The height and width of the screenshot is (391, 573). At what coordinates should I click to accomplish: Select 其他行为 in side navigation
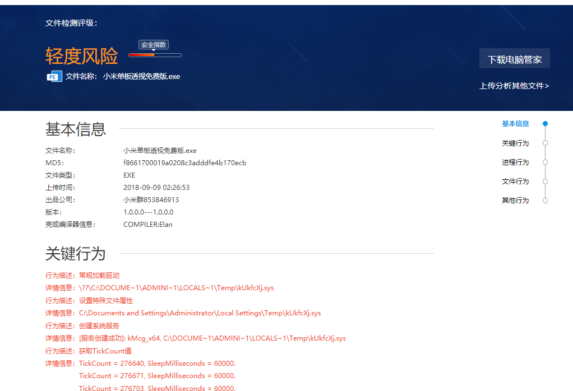tap(515, 201)
